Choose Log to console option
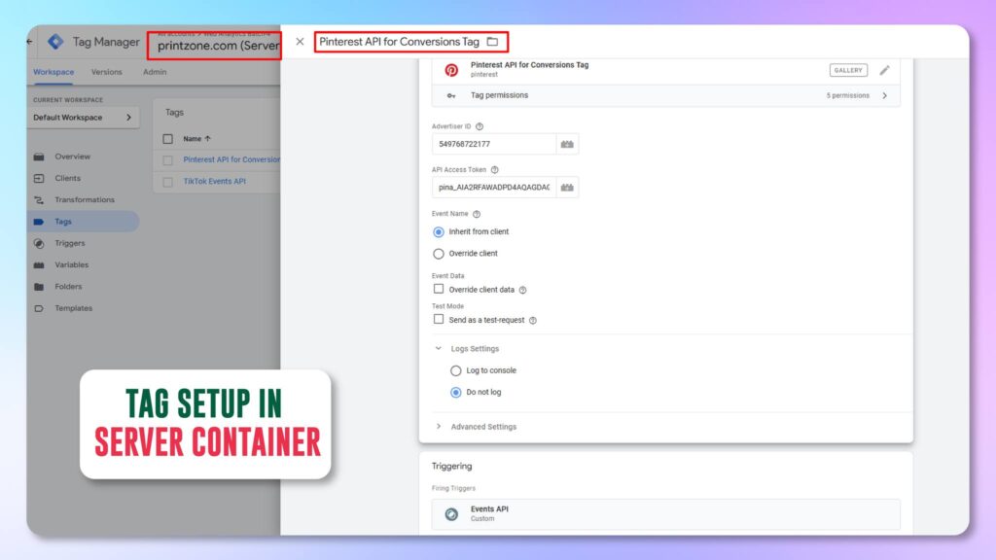 (455, 370)
